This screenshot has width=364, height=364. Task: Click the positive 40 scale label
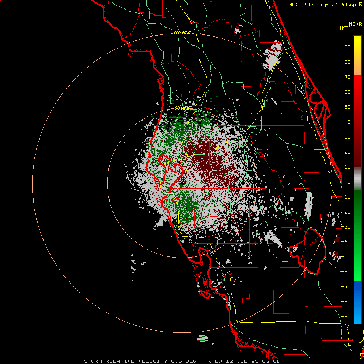pos(347,122)
